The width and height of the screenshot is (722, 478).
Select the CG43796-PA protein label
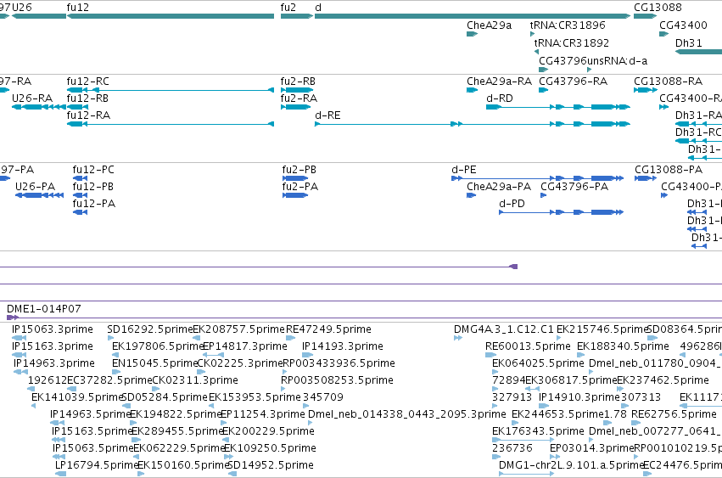[574, 187]
